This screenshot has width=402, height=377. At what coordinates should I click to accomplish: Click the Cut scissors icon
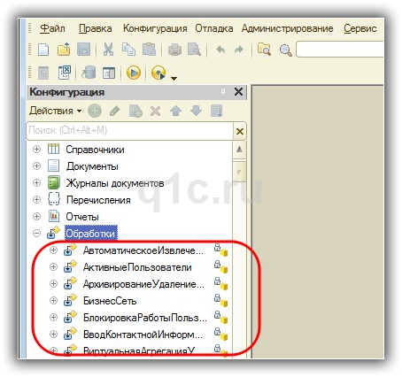point(108,50)
